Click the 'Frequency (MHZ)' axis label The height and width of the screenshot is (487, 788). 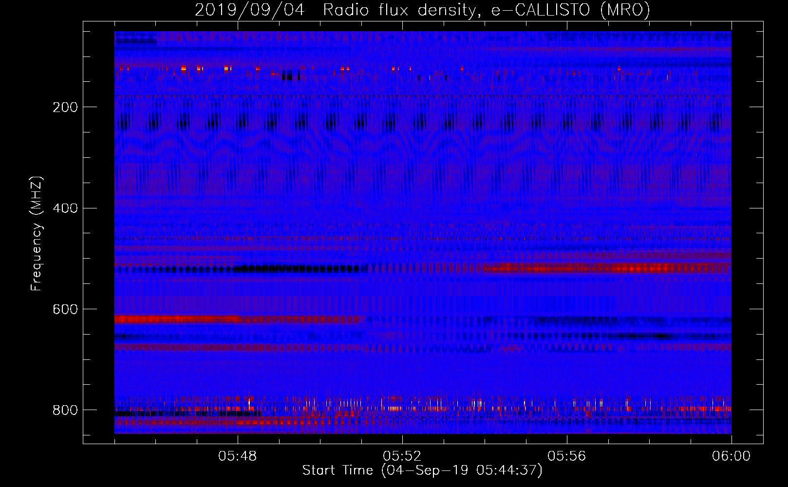tap(37, 234)
